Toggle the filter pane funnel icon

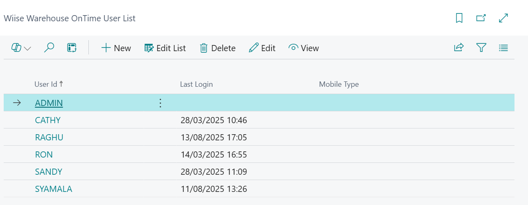tap(481, 48)
